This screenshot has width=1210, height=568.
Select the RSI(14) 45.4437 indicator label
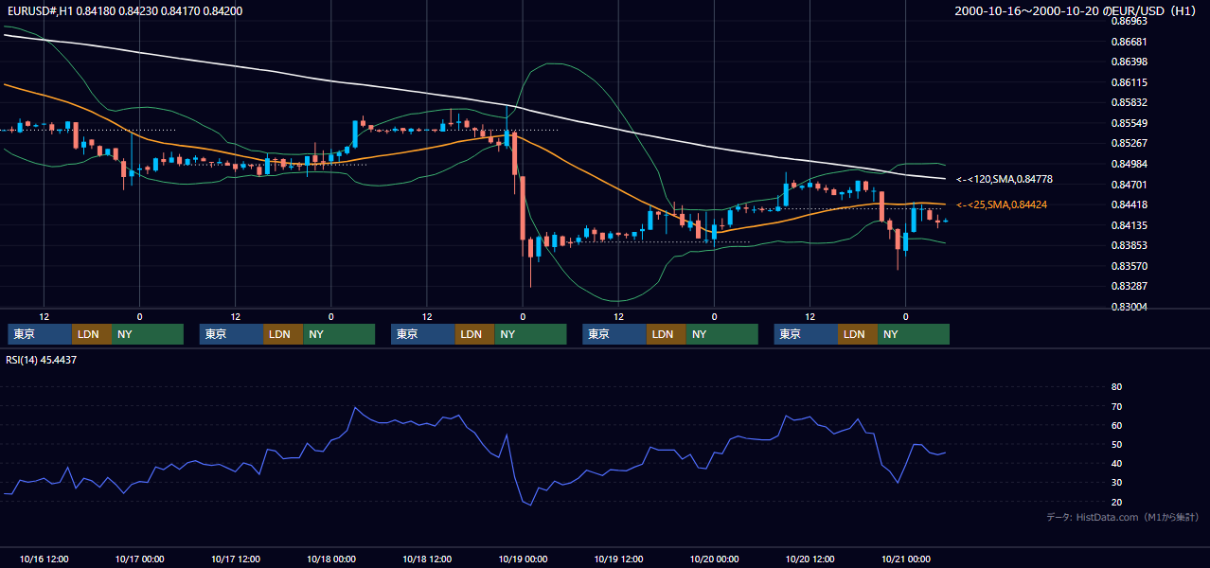tap(42, 360)
